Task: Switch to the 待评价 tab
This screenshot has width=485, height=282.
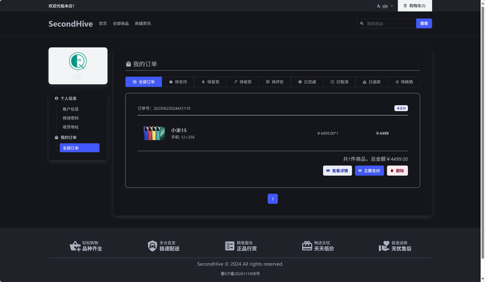Action: click(275, 82)
